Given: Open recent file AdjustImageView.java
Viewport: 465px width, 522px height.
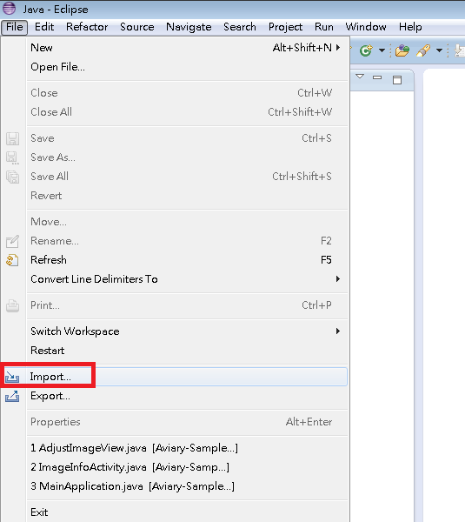Looking at the screenshot, I should 187,448.
